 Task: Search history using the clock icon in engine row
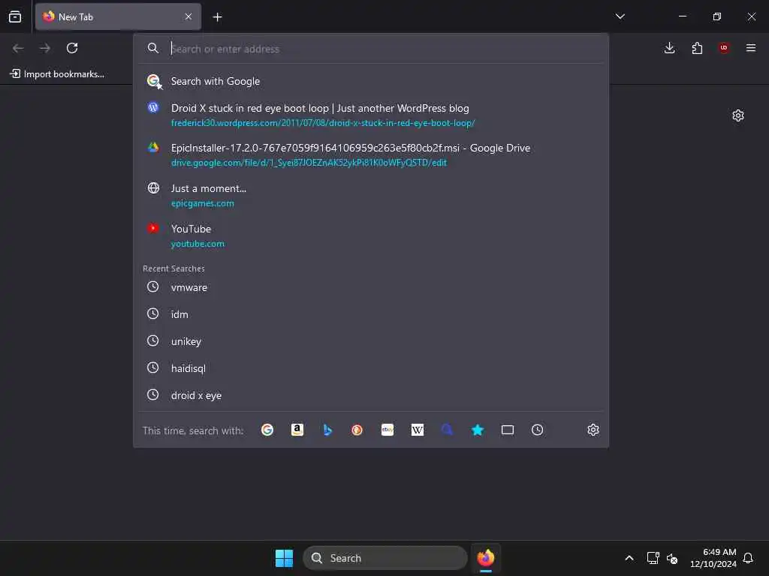[x=538, y=430]
